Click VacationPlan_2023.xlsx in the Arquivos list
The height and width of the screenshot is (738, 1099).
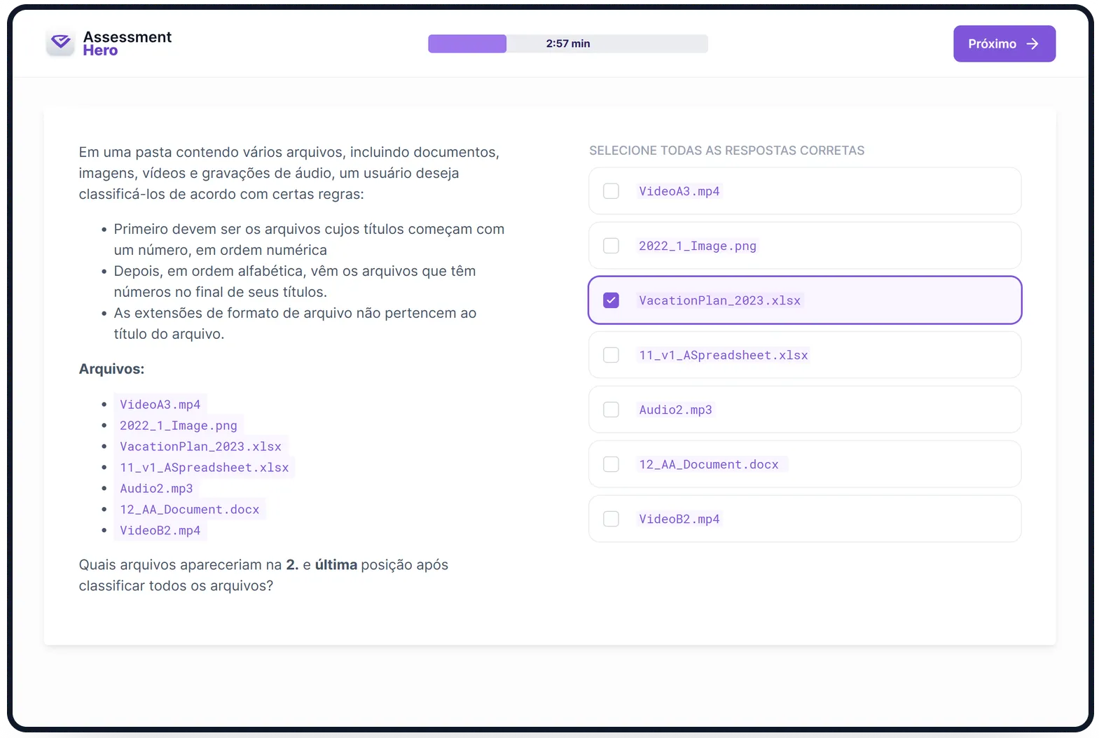[200, 447]
